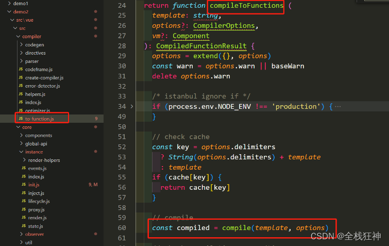Select to-function.js in the explorer

[40, 119]
